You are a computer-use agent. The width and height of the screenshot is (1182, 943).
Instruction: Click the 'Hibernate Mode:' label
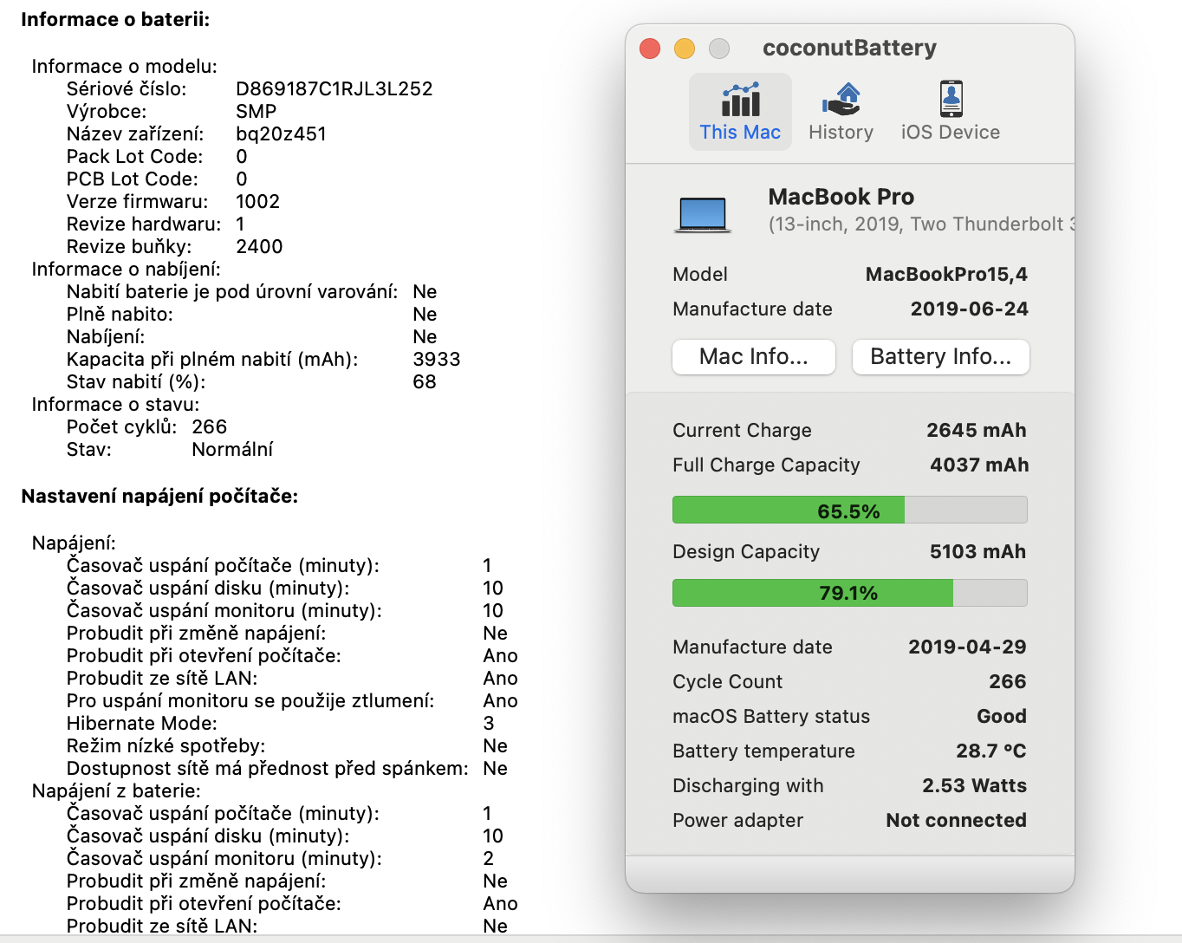[141, 724]
